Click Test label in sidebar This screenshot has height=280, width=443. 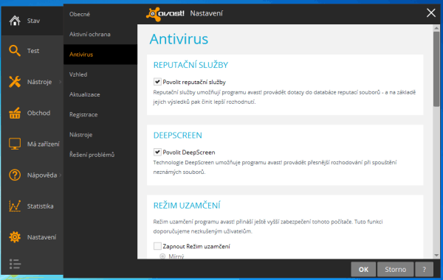[x=33, y=51]
